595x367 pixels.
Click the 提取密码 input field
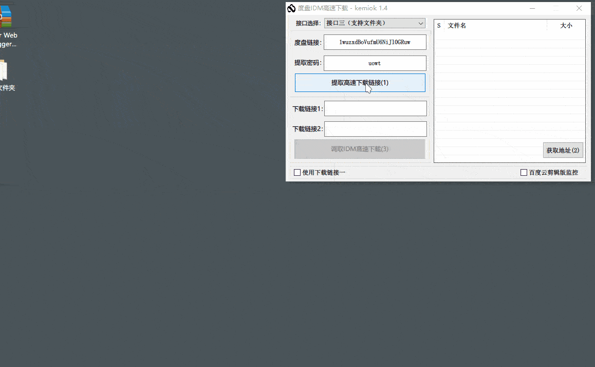375,63
